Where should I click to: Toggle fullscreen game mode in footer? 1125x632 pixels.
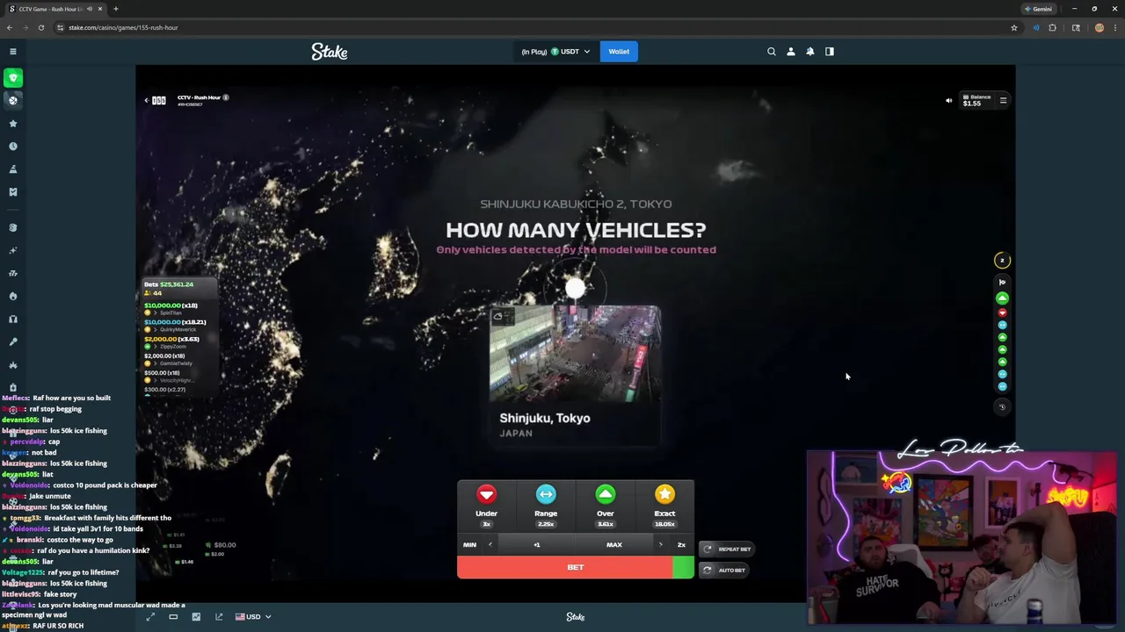[150, 617]
